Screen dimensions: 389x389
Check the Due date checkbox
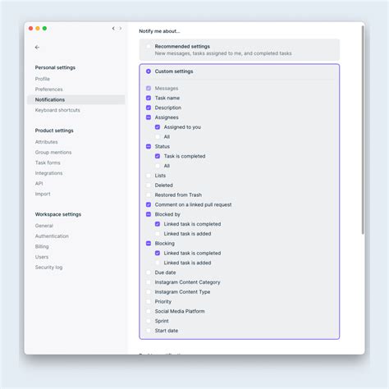pos(149,272)
